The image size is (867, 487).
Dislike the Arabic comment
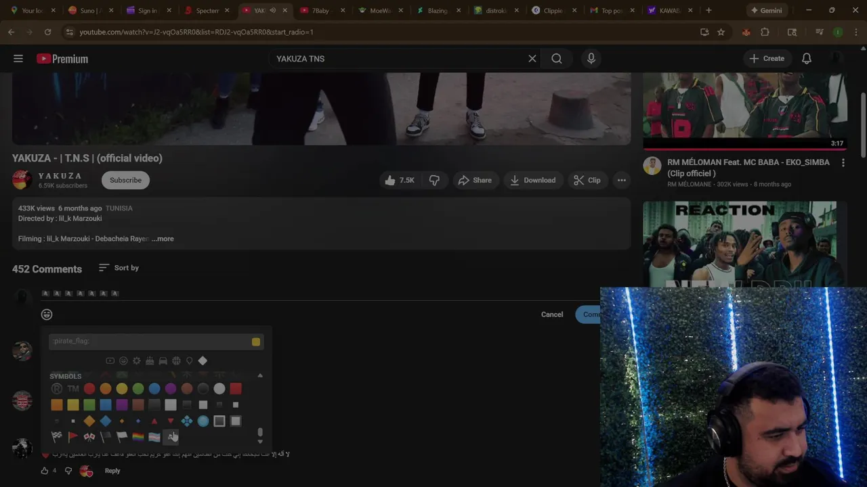(x=68, y=471)
